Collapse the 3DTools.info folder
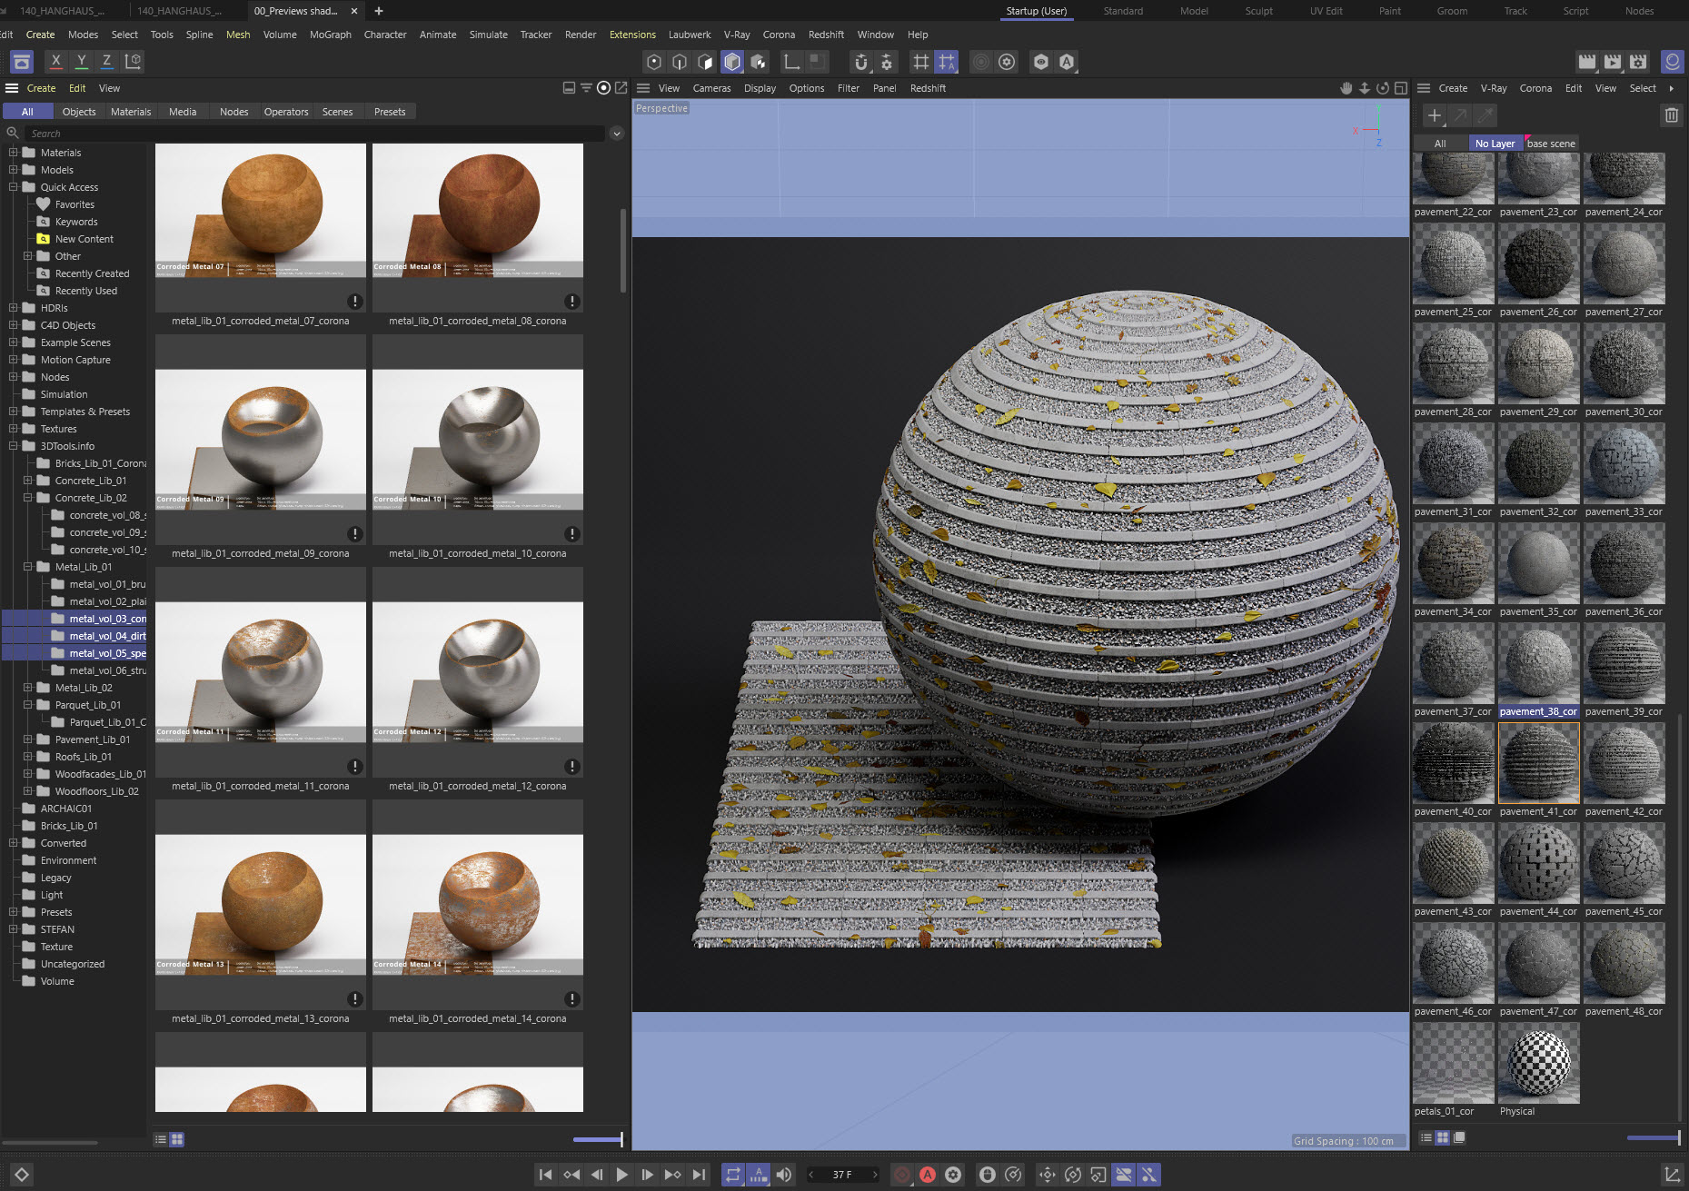This screenshot has width=1689, height=1191. [x=13, y=446]
